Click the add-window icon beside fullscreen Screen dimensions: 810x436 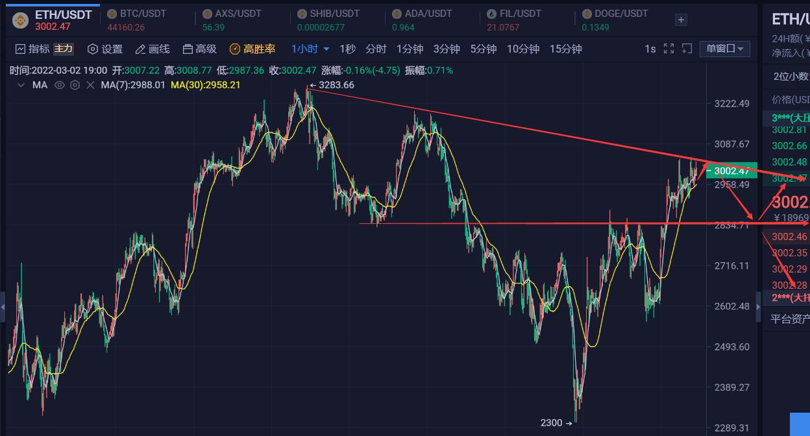coord(687,49)
